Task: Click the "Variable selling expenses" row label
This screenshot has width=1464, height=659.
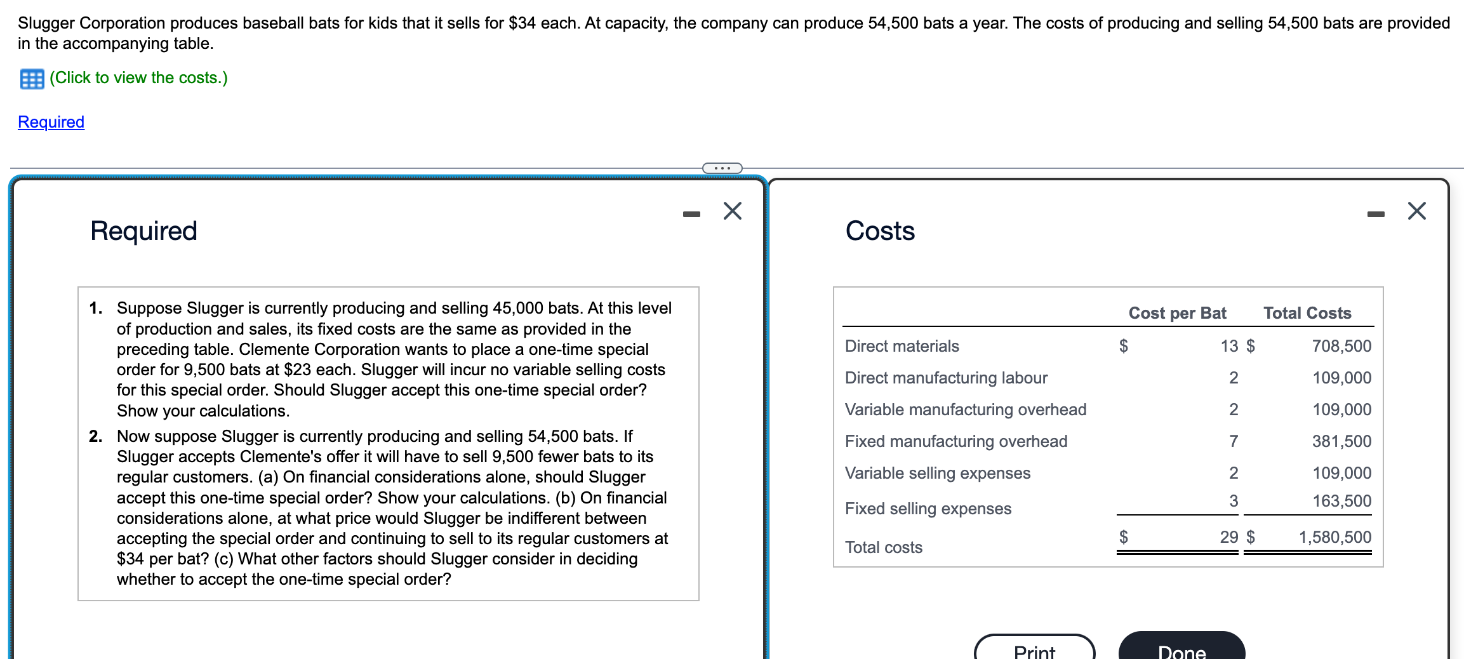Action: coord(938,473)
